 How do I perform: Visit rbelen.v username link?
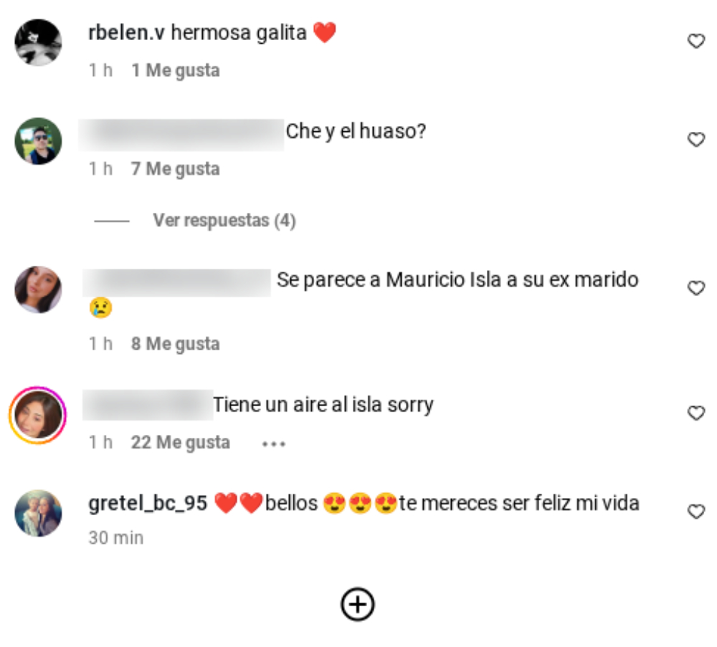126,32
